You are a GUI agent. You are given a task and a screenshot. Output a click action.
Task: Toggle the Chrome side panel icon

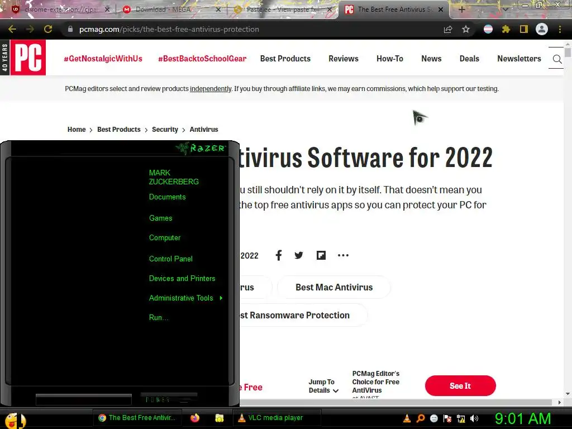524,29
